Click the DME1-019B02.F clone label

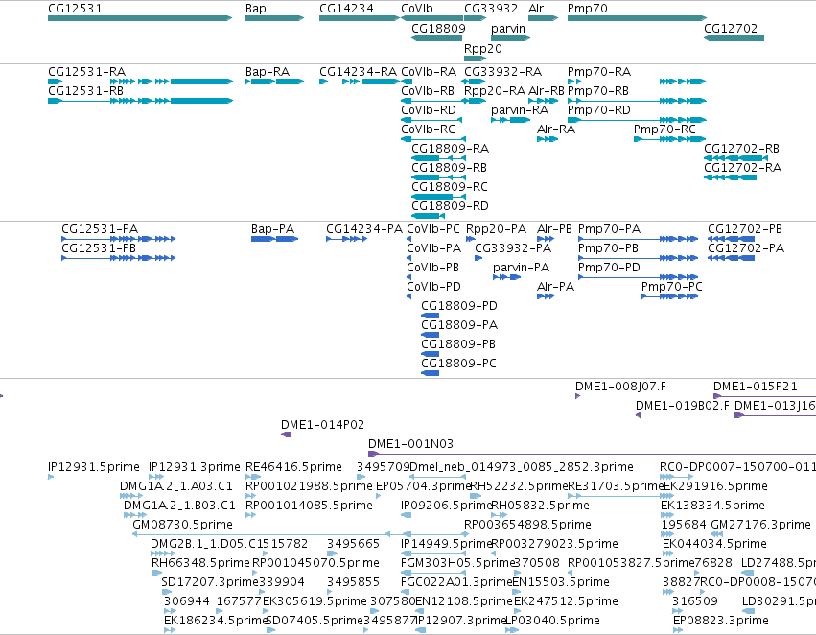[683, 406]
